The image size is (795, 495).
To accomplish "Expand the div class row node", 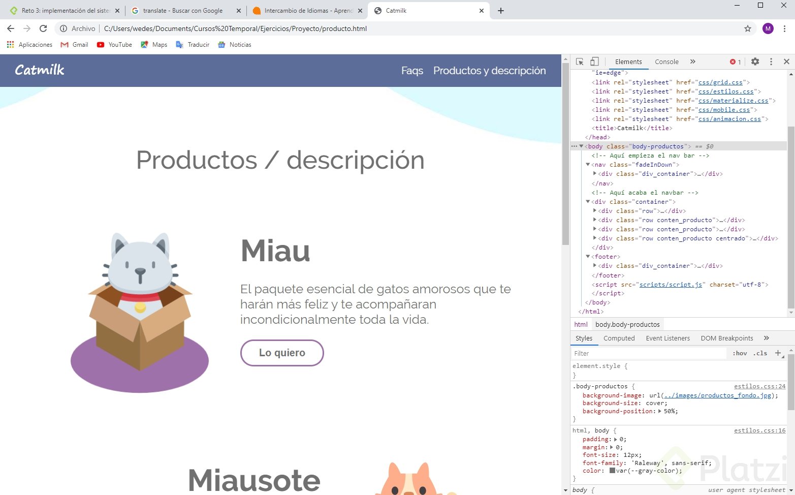I will (x=595, y=211).
